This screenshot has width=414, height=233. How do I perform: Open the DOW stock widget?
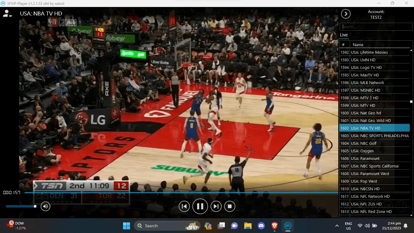[17, 226]
